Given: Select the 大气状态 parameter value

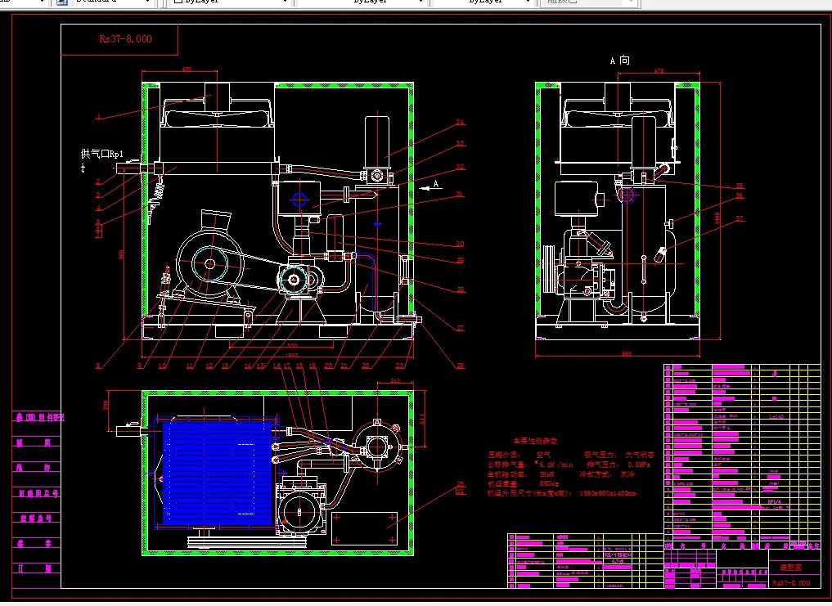Looking at the screenshot, I should pyautogui.click(x=640, y=455).
